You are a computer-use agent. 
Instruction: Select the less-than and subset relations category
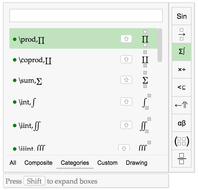(x=182, y=87)
